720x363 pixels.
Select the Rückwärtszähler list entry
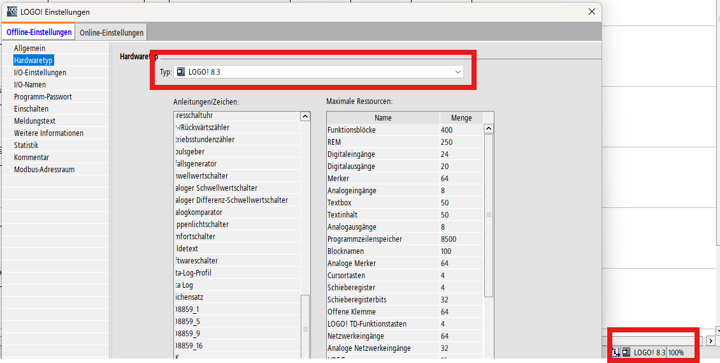click(x=237, y=128)
